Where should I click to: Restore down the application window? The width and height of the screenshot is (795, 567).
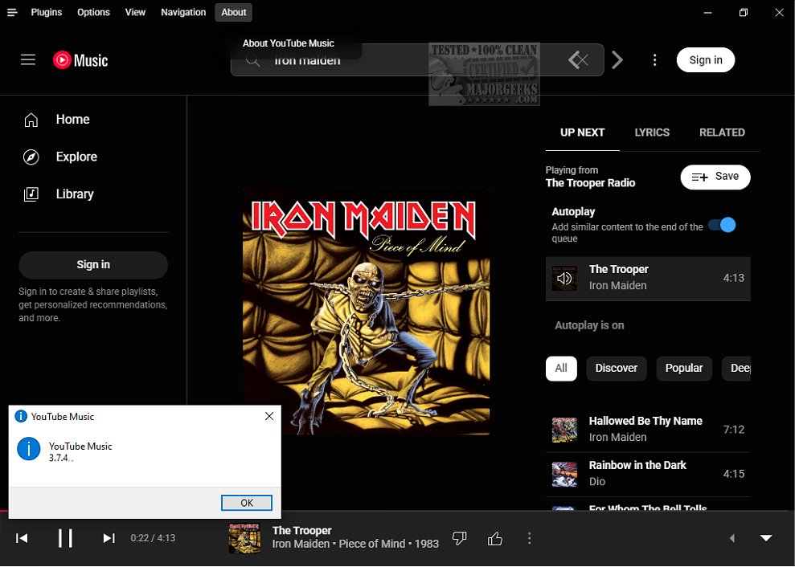point(744,12)
